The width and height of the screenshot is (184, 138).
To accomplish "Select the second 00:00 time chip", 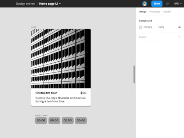I will point(54,120).
